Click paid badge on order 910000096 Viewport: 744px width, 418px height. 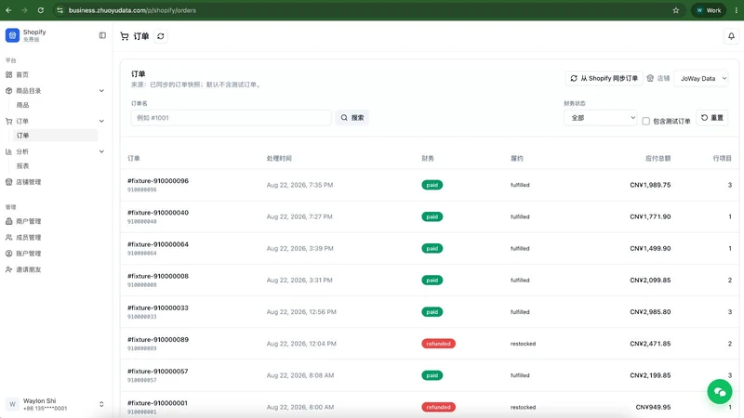click(x=432, y=185)
